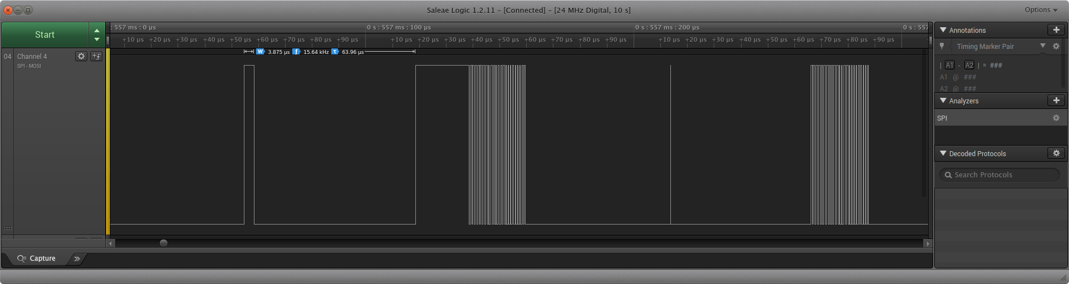
Task: Click the horizontal scrollbar left arrow
Action: click(x=111, y=243)
